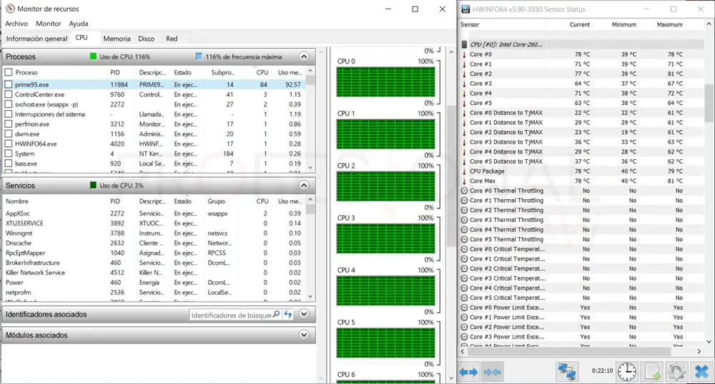This screenshot has height=384, width=715.
Task: Click scroll-down arrow of CPU graphs pane
Action: (x=451, y=378)
